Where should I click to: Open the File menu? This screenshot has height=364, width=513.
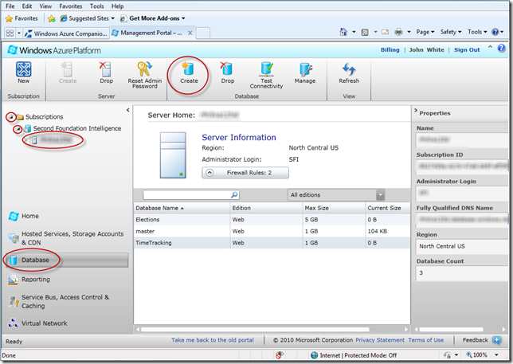point(10,6)
